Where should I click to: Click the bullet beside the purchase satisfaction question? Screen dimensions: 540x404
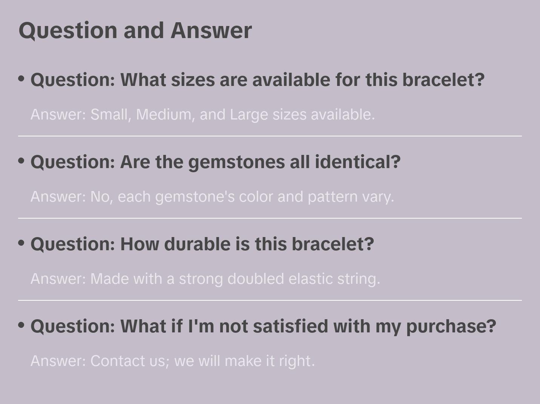[21, 325]
